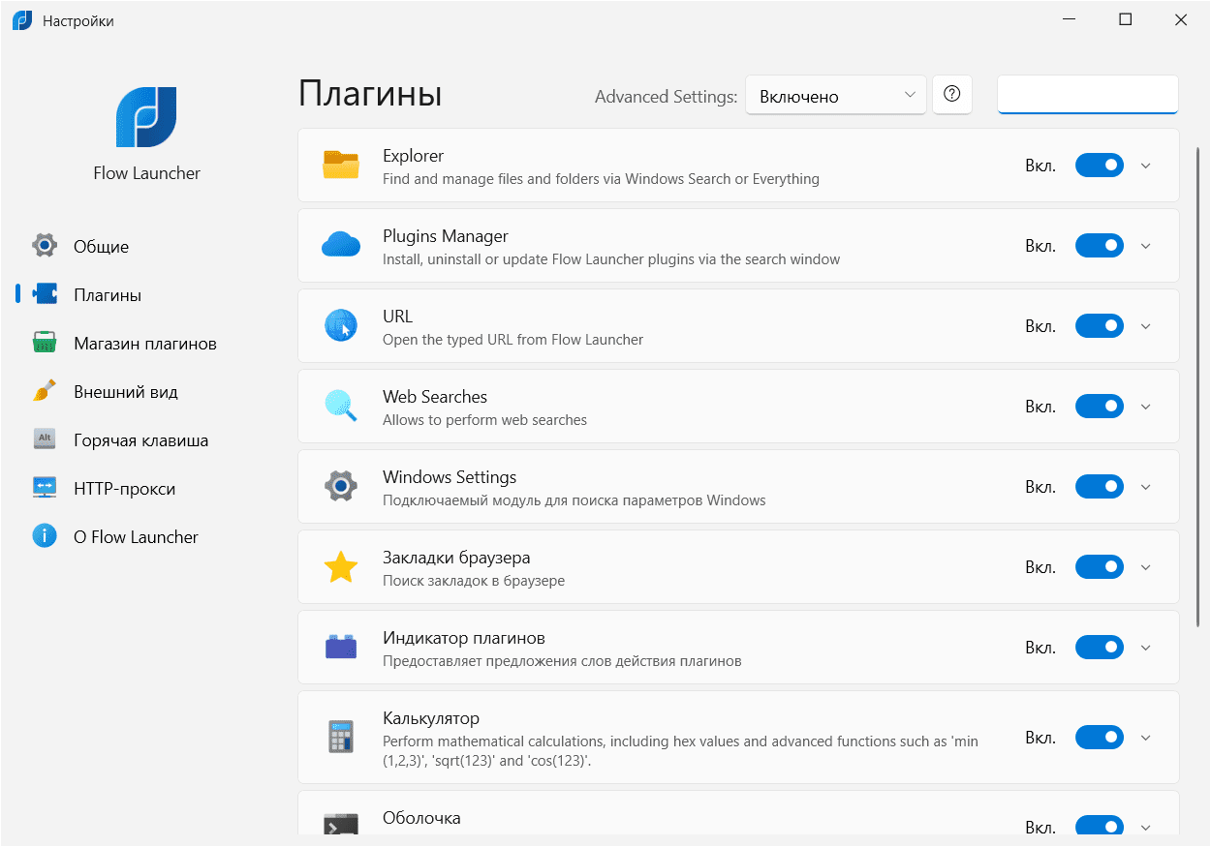Click the Alt key icon for Горячая клавиша
The image size is (1211, 847).
45,439
